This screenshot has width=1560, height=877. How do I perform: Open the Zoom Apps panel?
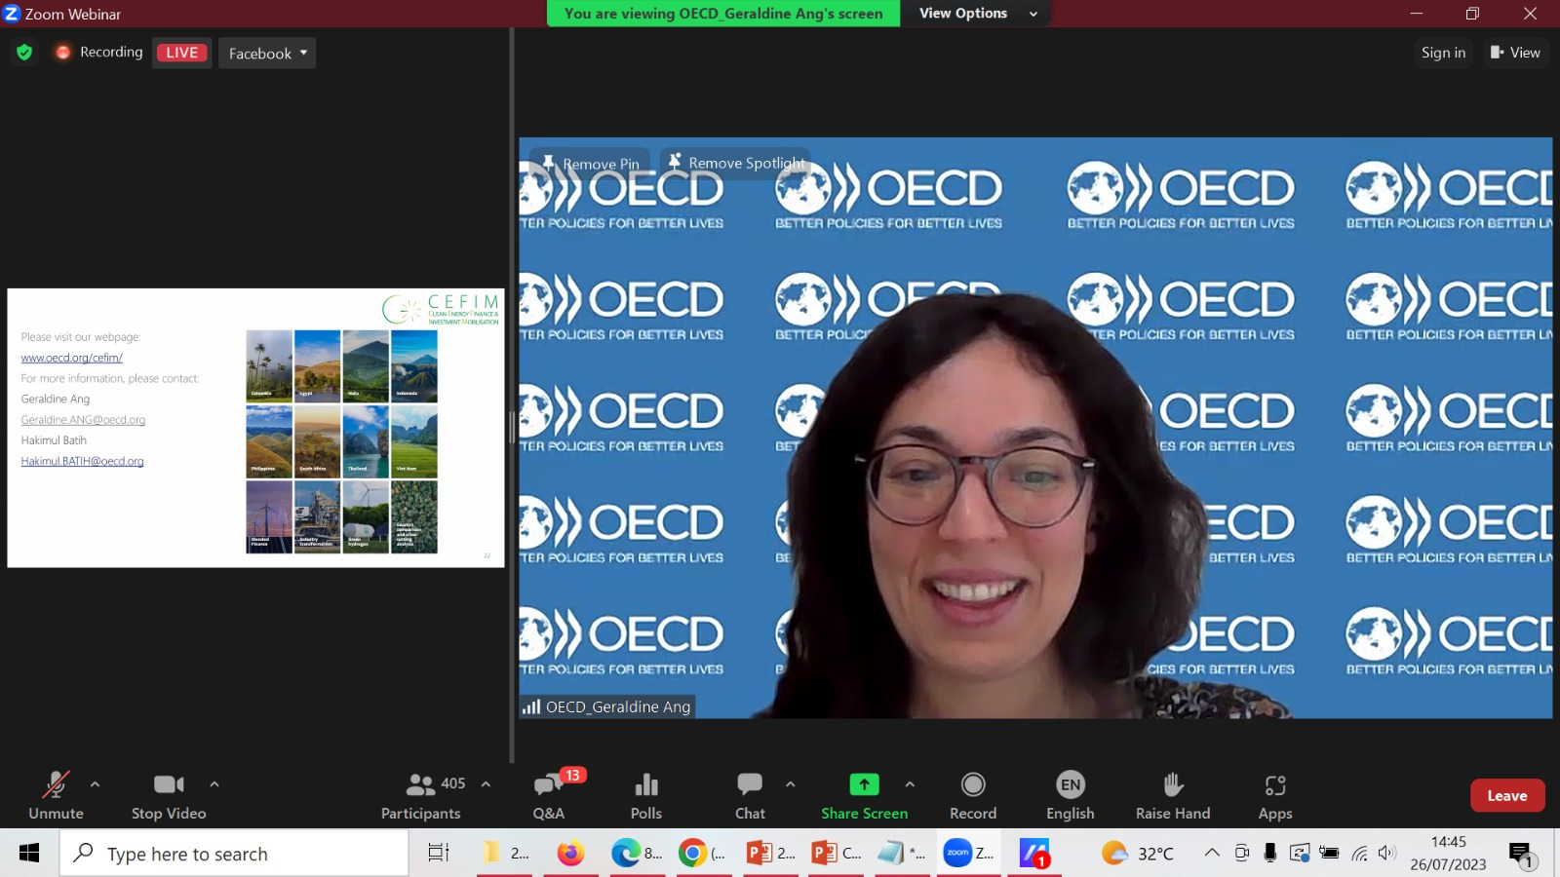1274,794
